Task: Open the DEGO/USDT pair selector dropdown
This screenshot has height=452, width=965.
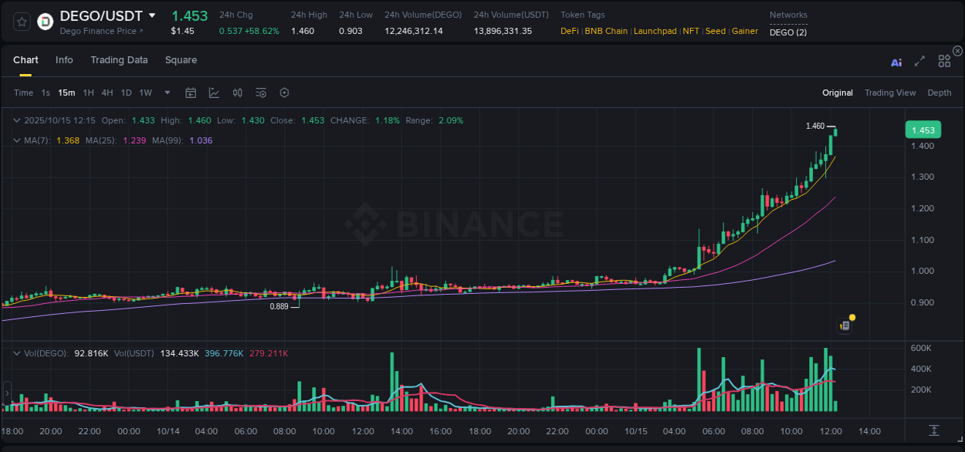Action: [152, 15]
